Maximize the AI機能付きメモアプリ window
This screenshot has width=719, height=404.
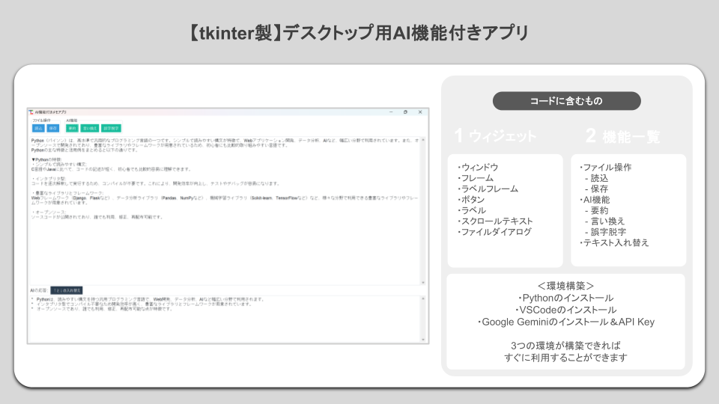click(x=405, y=111)
